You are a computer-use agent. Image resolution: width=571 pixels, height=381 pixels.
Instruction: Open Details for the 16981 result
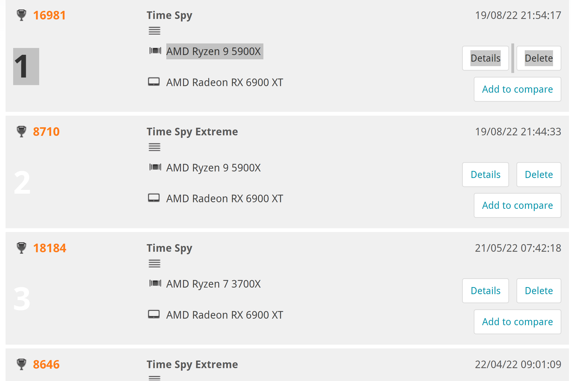click(x=485, y=58)
